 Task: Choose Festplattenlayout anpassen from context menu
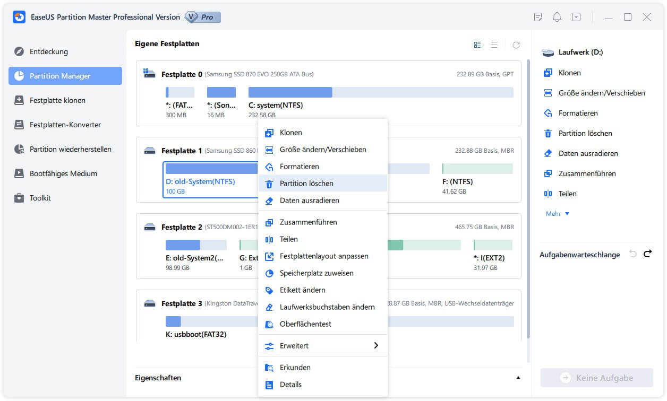[323, 256]
